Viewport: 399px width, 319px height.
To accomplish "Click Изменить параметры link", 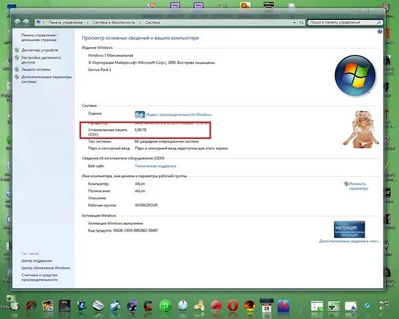I will (x=358, y=186).
